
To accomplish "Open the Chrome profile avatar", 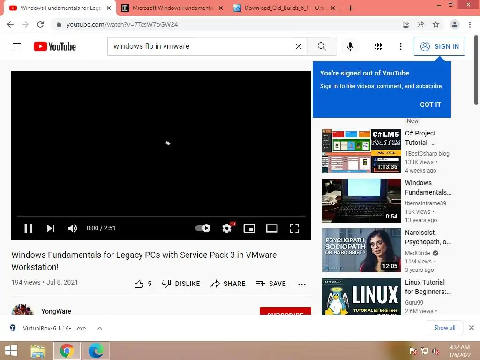I will pyautogui.click(x=455, y=24).
